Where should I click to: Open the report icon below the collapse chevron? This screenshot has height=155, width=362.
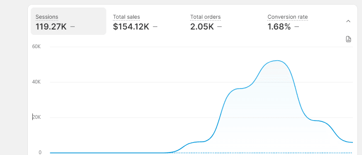(x=348, y=39)
